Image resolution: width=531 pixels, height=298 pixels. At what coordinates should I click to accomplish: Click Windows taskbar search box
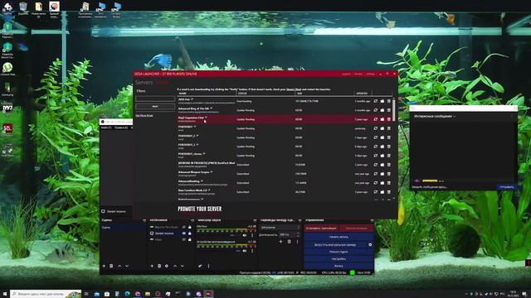(46, 294)
